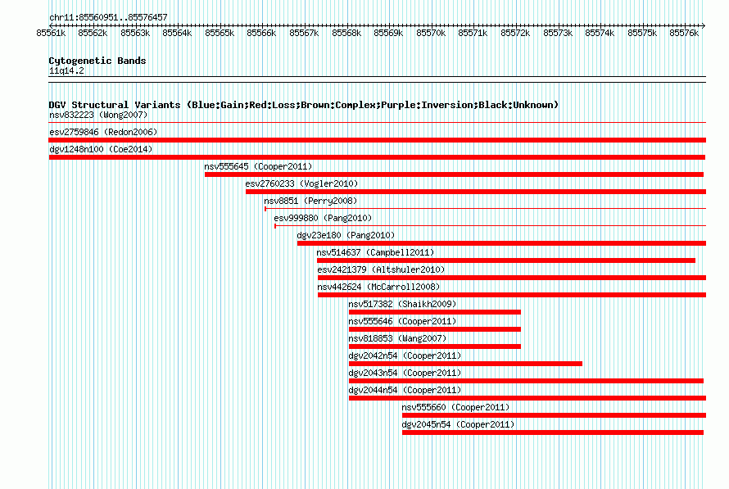The width and height of the screenshot is (729, 489).
Task: Click the red bar under nsv818853
Action: [435, 346]
